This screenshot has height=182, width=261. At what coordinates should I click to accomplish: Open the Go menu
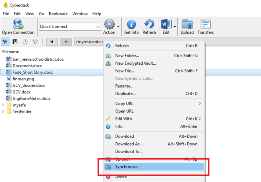[41, 14]
